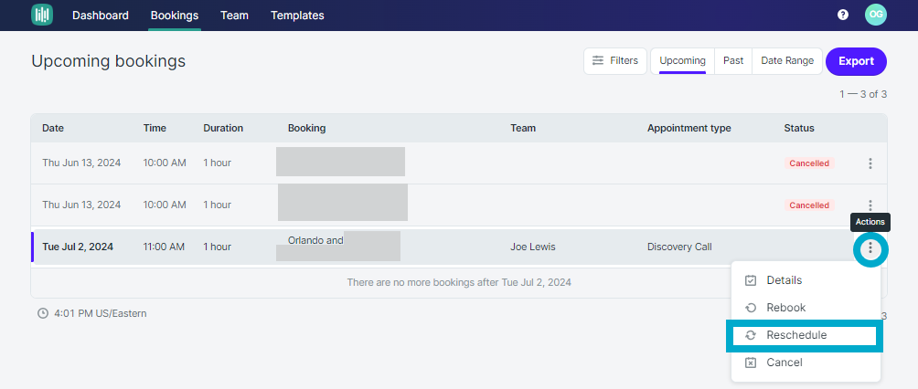
Task: Open the Team navigation item
Action: (x=234, y=16)
